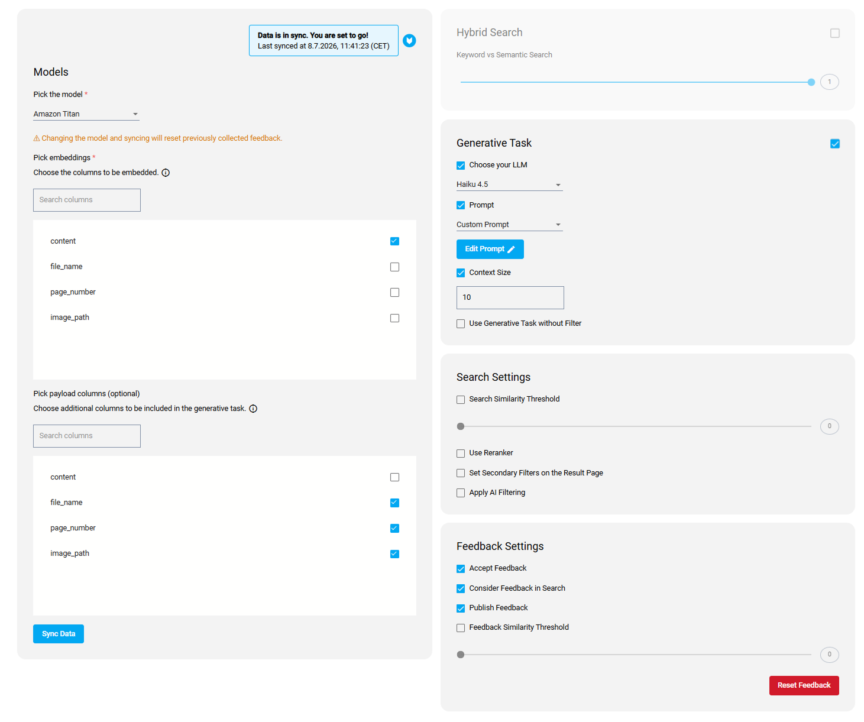This screenshot has width=864, height=722.
Task: Enable Feedback Similarity Threshold checkbox
Action: tap(461, 628)
